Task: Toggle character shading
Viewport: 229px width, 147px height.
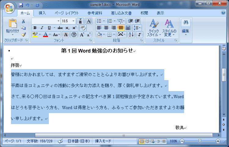Action: tap(66, 35)
